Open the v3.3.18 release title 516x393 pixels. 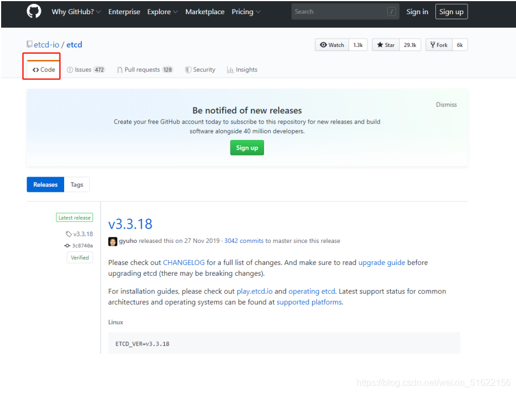click(x=131, y=224)
